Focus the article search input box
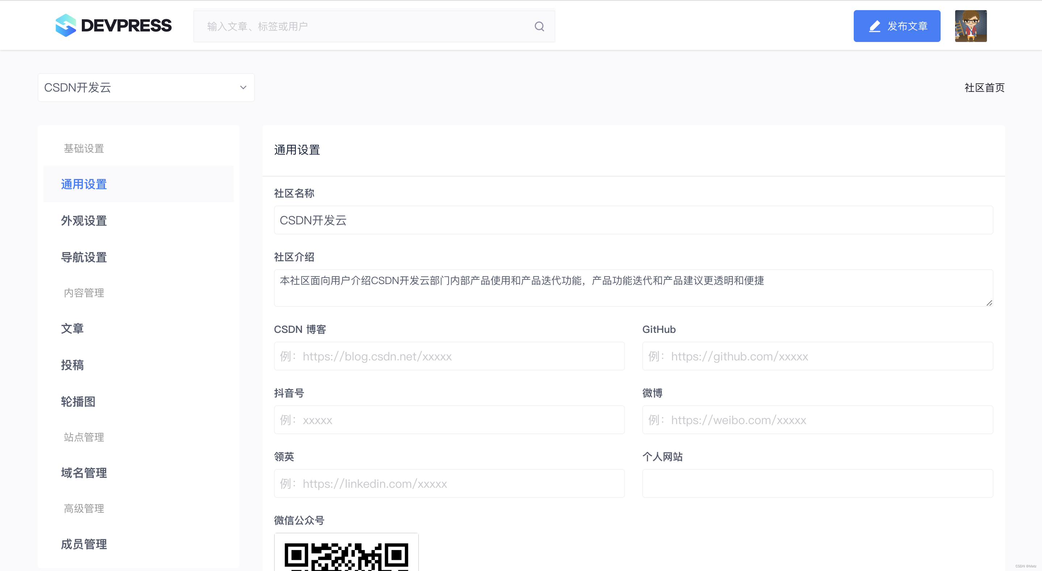The width and height of the screenshot is (1042, 571). [374, 26]
